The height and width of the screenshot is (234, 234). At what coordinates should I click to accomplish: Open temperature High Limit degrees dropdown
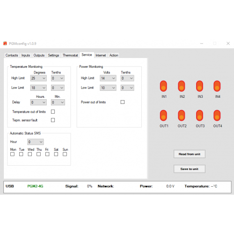[38, 78]
